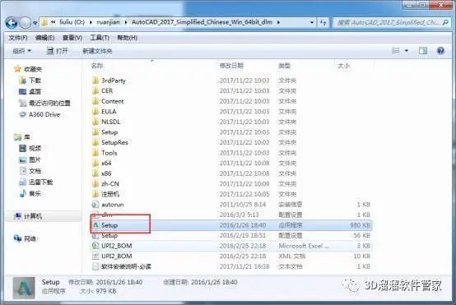Open the 帮助(H) menu
The height and width of the screenshot is (305, 456).
tap(127, 38)
